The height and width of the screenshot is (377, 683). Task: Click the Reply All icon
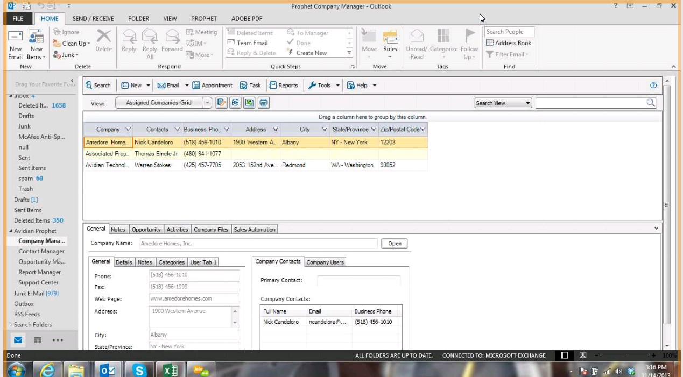pyautogui.click(x=150, y=37)
